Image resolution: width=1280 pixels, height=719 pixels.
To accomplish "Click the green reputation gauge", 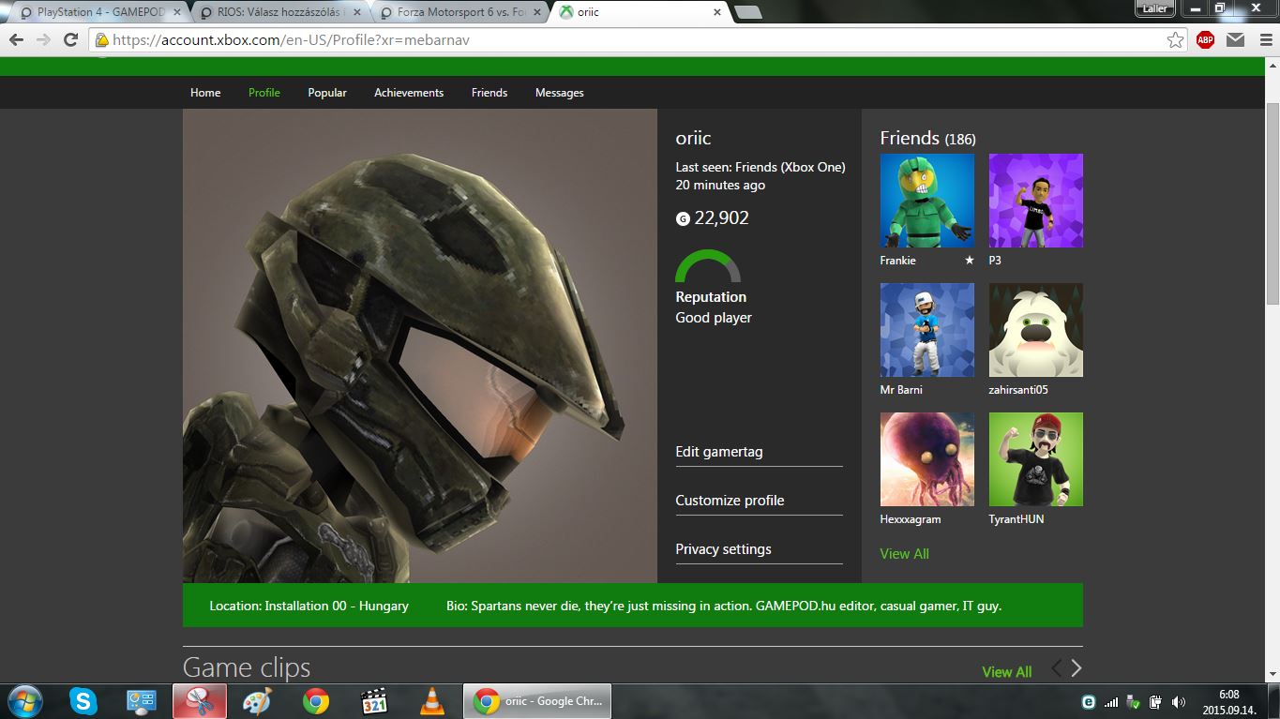I will (708, 266).
